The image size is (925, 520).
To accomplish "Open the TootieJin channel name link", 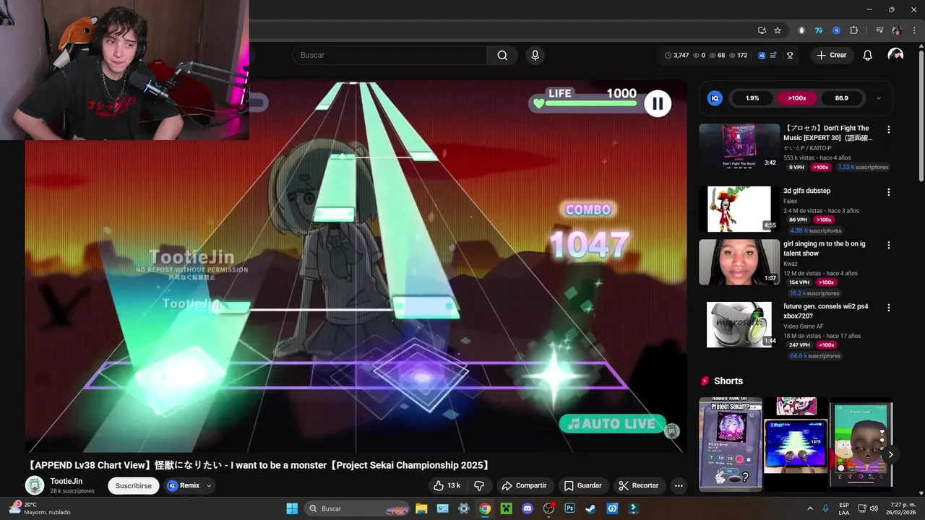I will tap(66, 481).
